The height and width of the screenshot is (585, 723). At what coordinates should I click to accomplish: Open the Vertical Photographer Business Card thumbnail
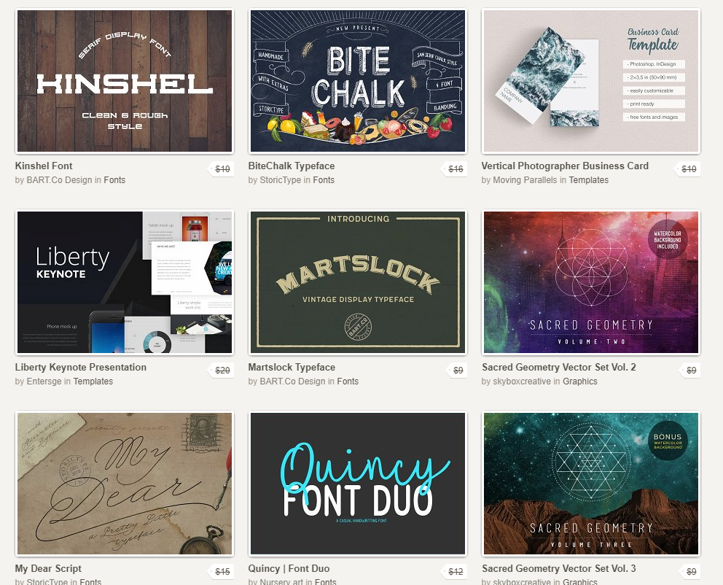click(591, 81)
